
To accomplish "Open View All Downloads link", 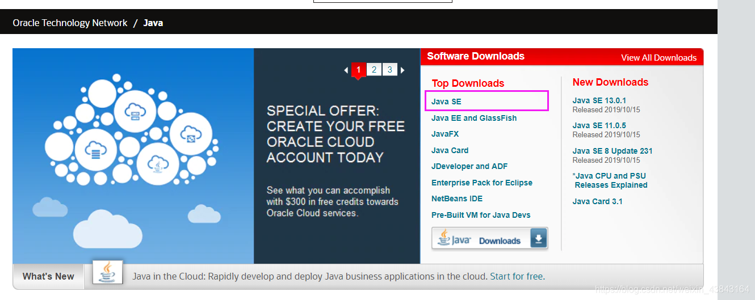I will [658, 58].
